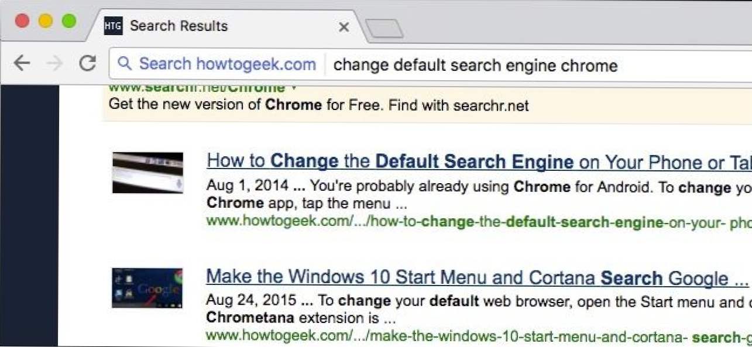Select the Search Results tab
Image resolution: width=752 pixels, height=347 pixels.
[x=222, y=26]
